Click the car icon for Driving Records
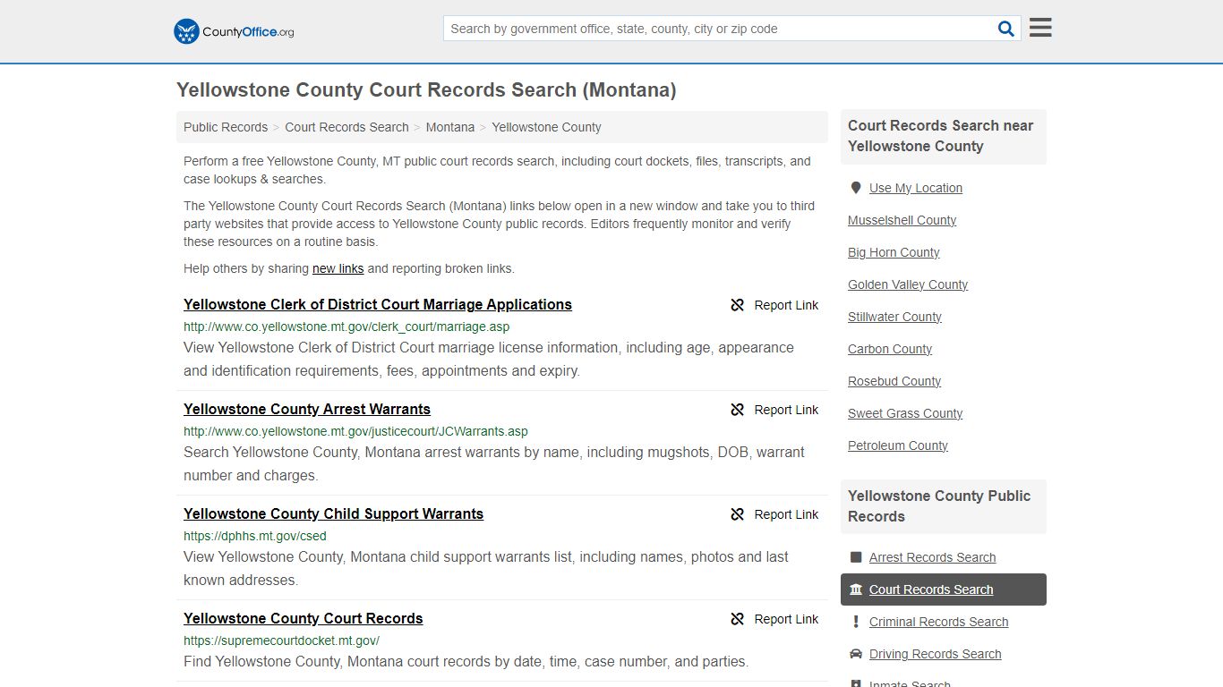Image resolution: width=1223 pixels, height=687 pixels. [856, 654]
